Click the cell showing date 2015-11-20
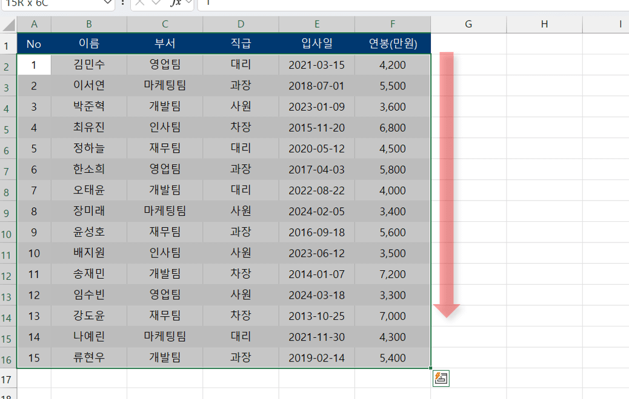629x399 pixels. (316, 128)
